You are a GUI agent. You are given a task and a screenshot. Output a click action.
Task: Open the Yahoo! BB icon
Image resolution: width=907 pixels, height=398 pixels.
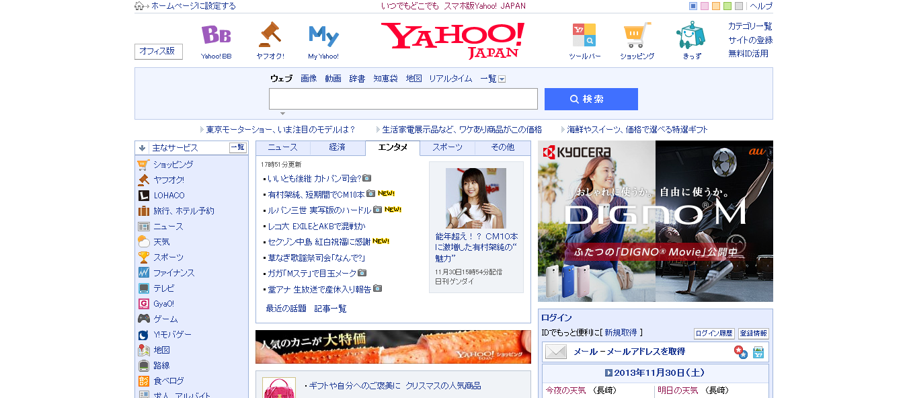(x=216, y=35)
